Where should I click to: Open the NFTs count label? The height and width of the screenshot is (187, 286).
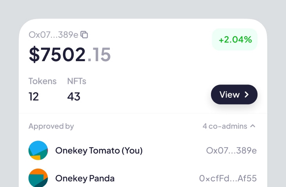[x=77, y=81]
